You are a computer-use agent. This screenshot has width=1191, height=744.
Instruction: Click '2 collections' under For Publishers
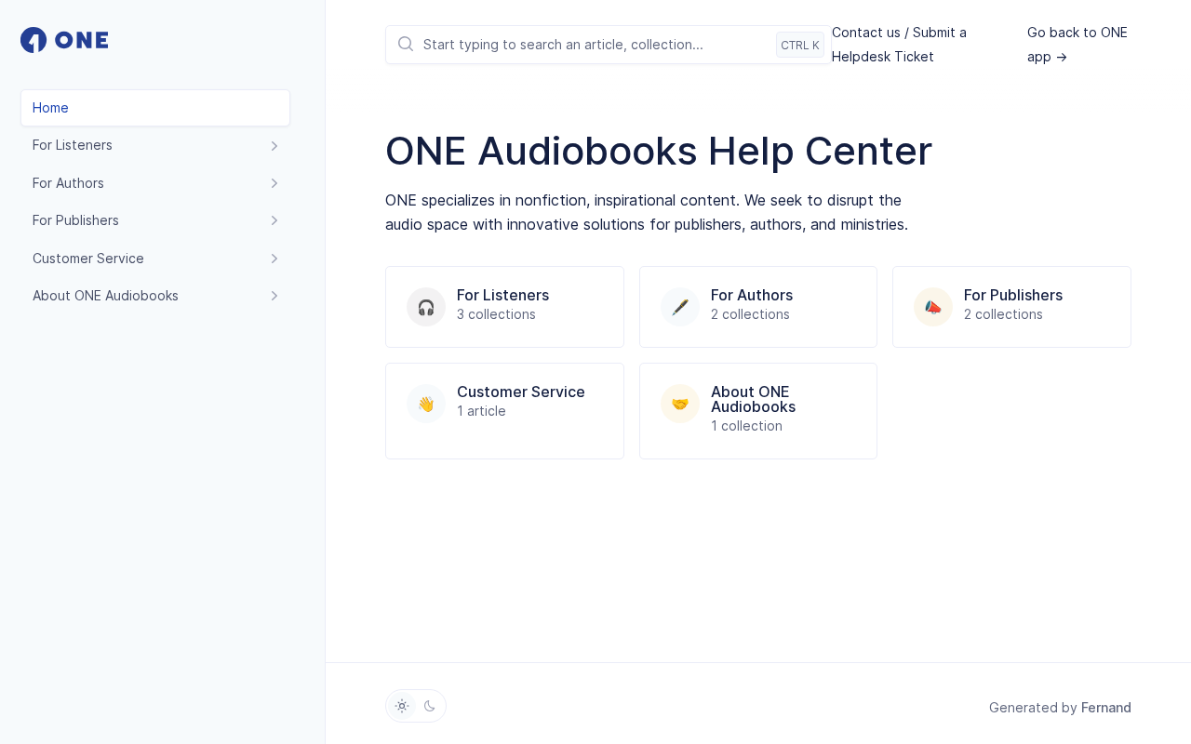pyautogui.click(x=1003, y=314)
